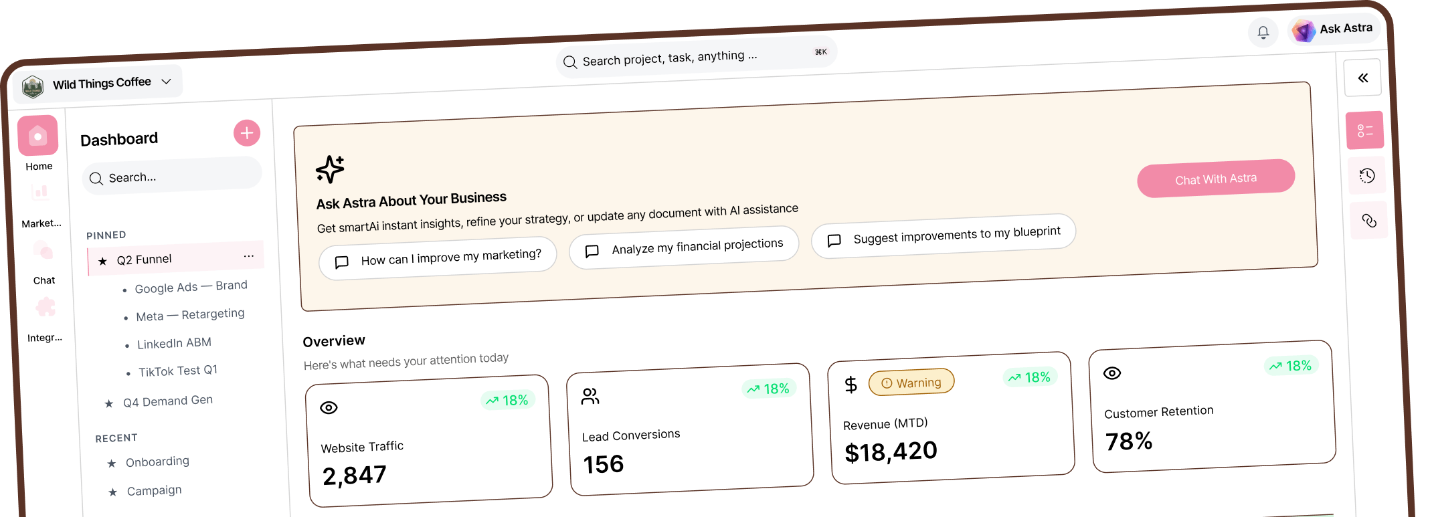Open the history clock icon in right rail
The width and height of the screenshot is (1430, 517).
[1367, 176]
